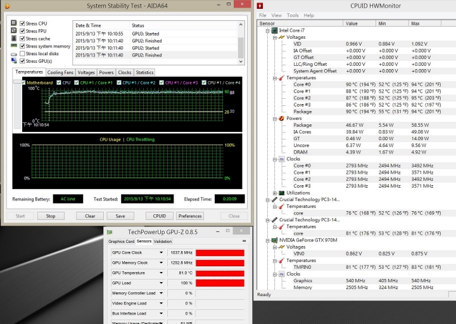Image resolution: width=456 pixels, height=324 pixels.
Task: Uncheck the Stress FPU checkbox
Action: click(22, 31)
